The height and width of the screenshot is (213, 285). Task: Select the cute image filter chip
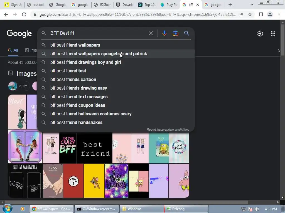pyautogui.click(x=19, y=86)
